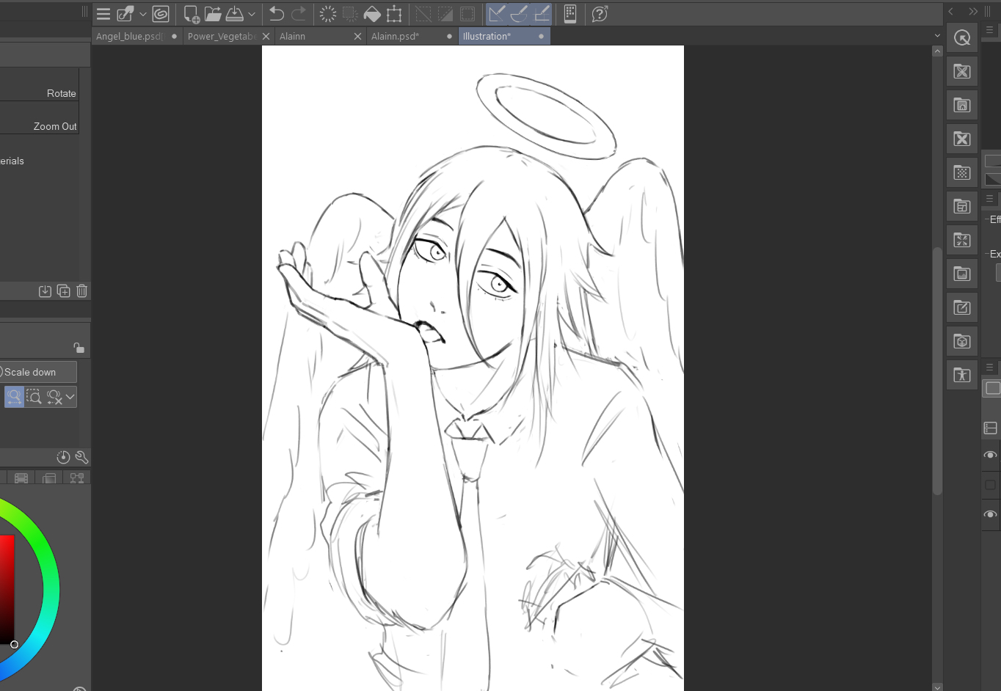Select the Fill bucket command icon
Image resolution: width=1001 pixels, height=691 pixels.
coord(372,14)
